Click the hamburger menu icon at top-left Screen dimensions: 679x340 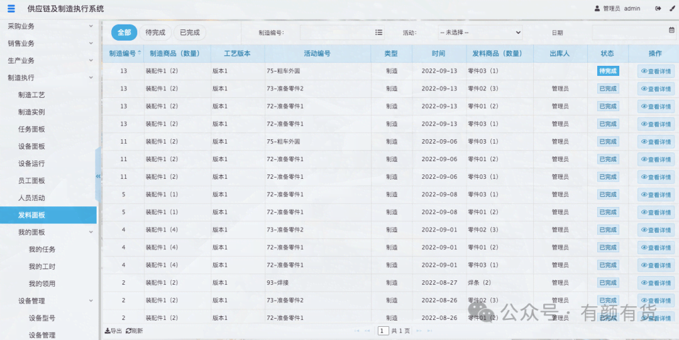[11, 9]
